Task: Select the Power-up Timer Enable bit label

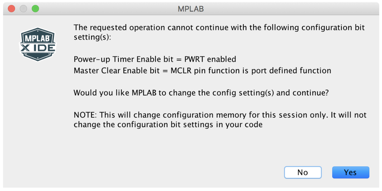Action: point(124,59)
